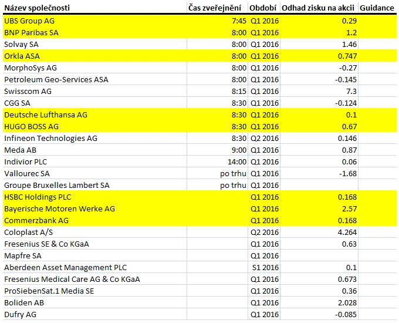This screenshot has width=399, height=323.
Task: Select the Vallourec SA cell
Action: coord(27,173)
